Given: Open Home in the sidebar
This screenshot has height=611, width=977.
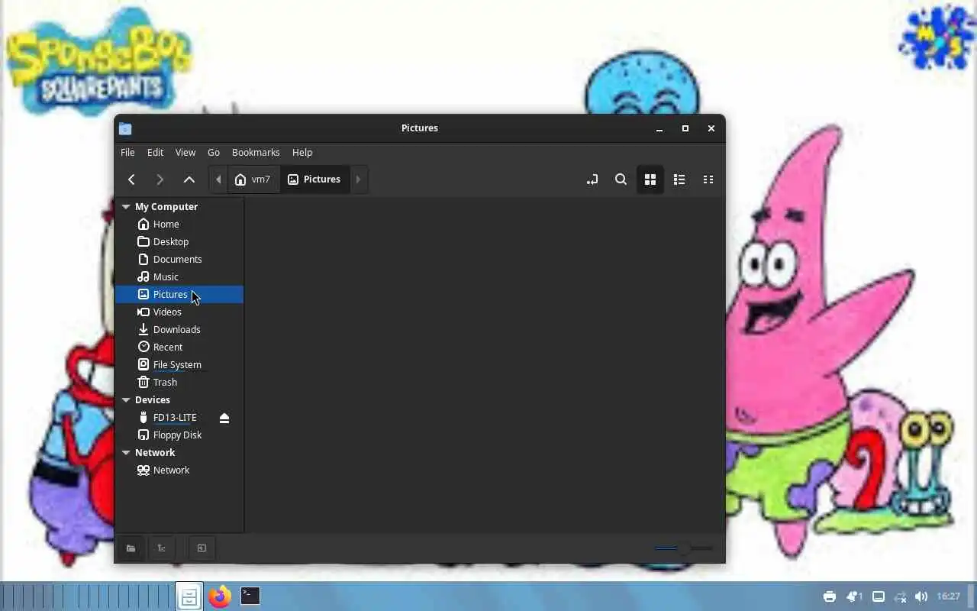Looking at the screenshot, I should click(179, 225).
